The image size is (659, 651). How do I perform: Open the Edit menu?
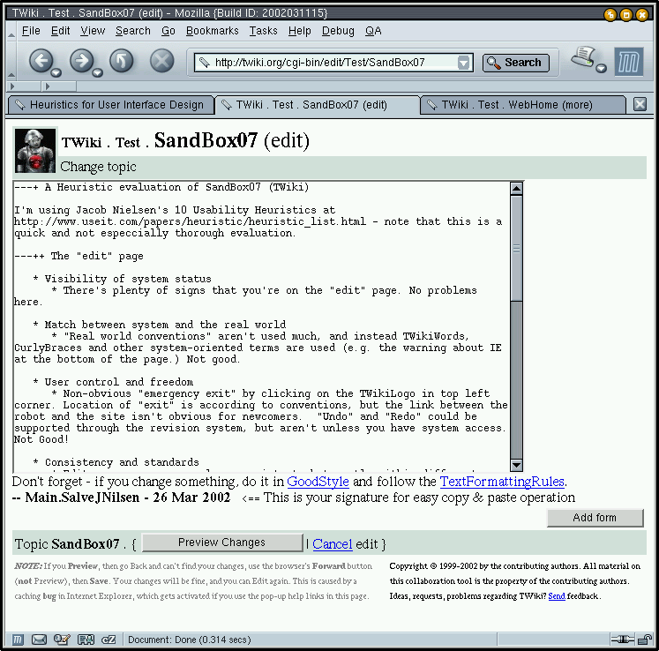click(61, 31)
